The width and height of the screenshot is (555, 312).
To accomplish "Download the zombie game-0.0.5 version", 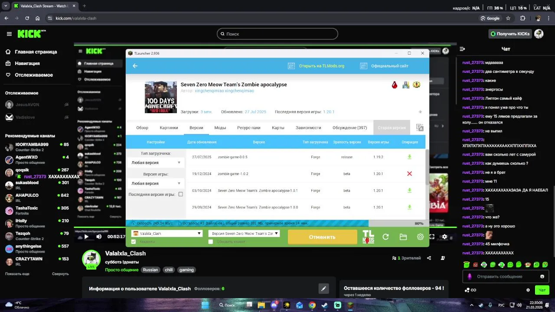I will [x=409, y=157].
